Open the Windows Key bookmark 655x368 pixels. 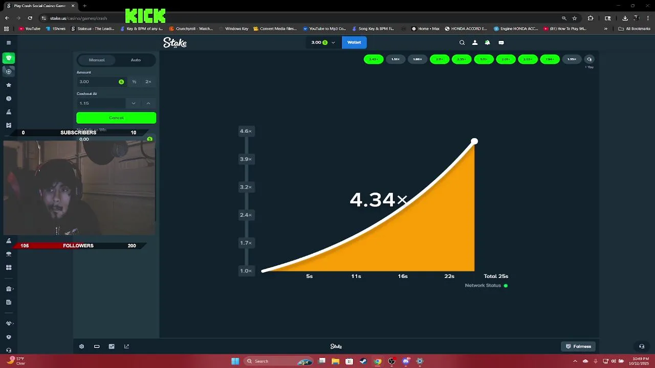coord(233,29)
